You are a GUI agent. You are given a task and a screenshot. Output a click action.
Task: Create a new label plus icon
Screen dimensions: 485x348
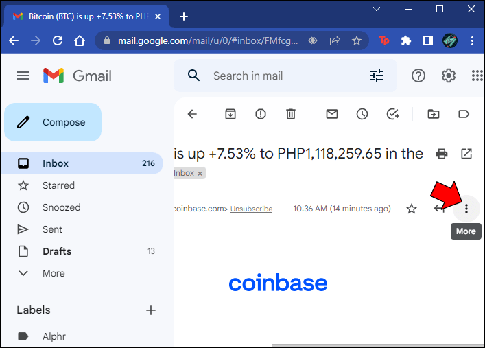151,310
